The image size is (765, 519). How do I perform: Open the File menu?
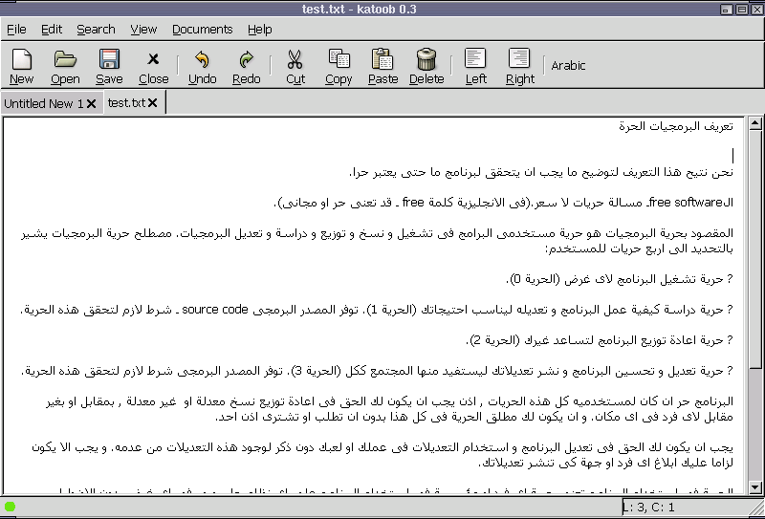pyautogui.click(x=16, y=30)
